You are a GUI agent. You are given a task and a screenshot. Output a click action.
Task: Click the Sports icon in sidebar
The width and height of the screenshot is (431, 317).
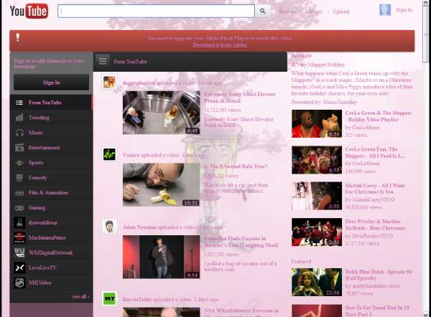[19, 163]
